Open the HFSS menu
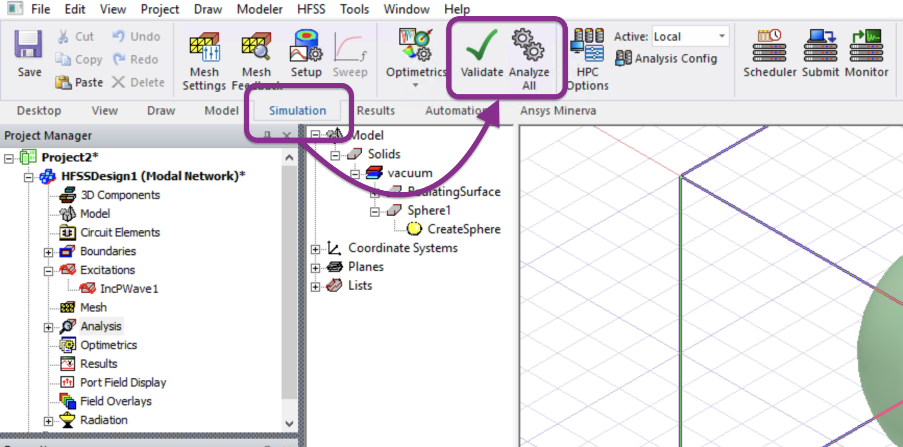 311,9
